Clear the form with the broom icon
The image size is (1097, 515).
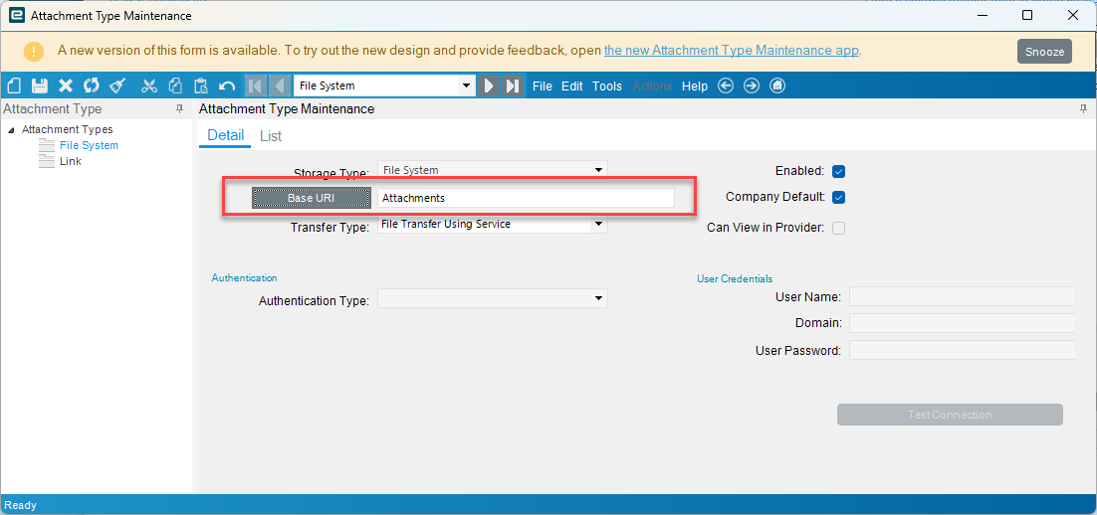tap(117, 86)
